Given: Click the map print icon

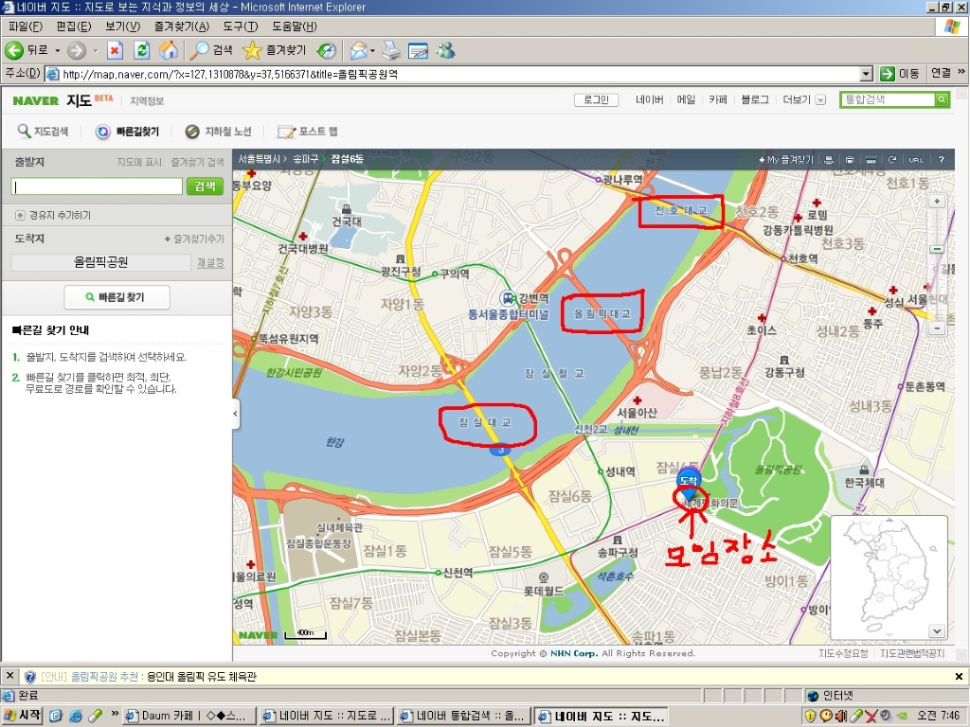Looking at the screenshot, I should click(830, 160).
